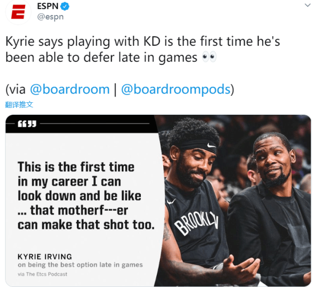Viewport: 320px width, 287px height.
Task: Click the eyes emoji in tweet
Action: tap(209, 57)
